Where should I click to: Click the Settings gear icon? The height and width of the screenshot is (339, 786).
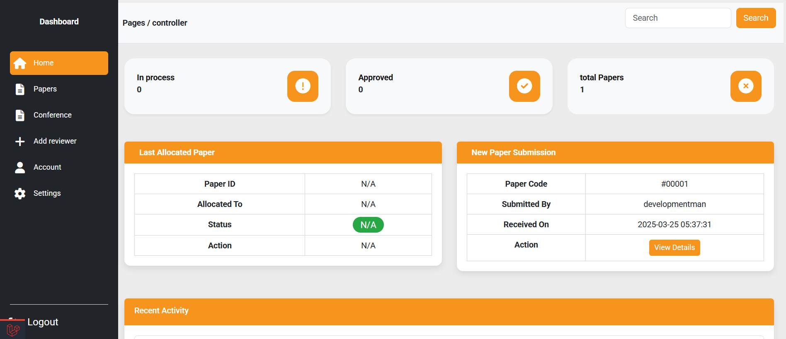pos(20,194)
